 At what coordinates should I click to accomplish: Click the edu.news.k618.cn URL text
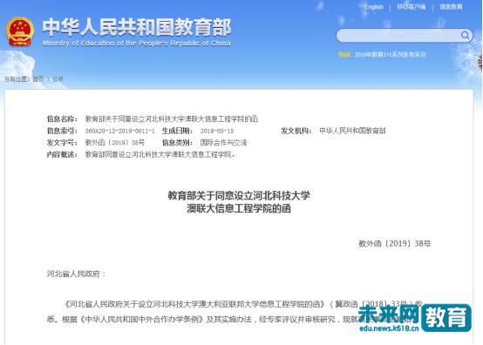[x=389, y=328]
